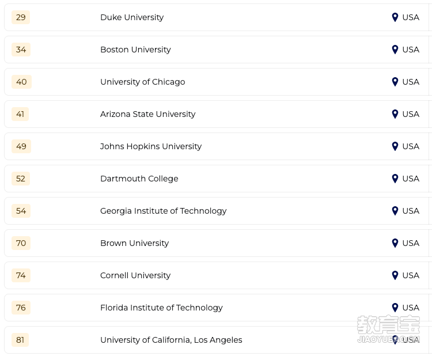Open Arizona State University listing
Viewport: 432px width, 356px height.
point(148,114)
